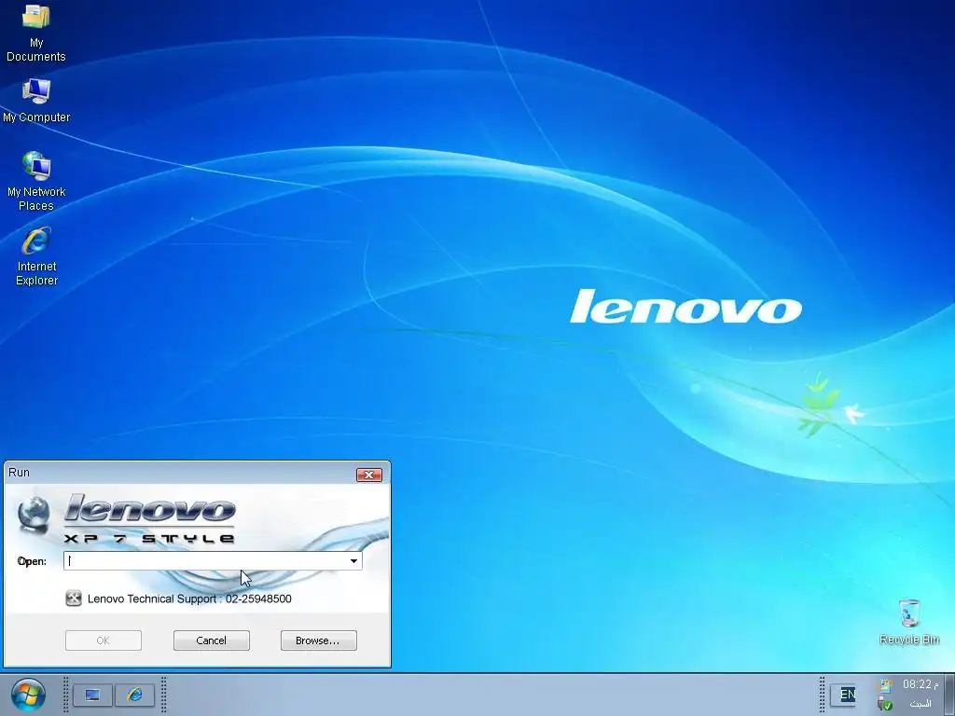955x716 pixels.
Task: Expand the Open combo box dropdown arrow
Action: 353,560
